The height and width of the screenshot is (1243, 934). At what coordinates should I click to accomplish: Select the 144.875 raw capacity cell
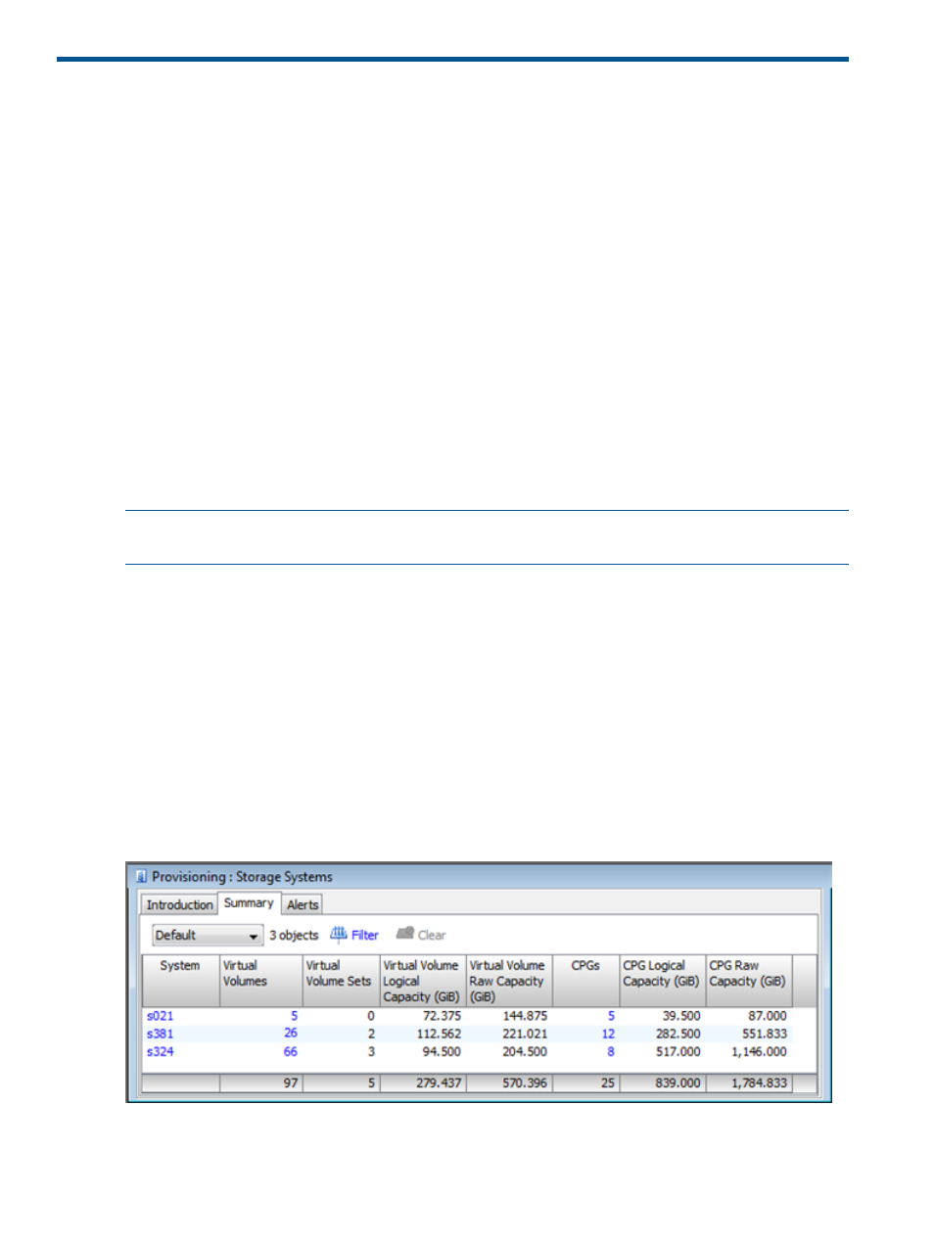[509, 1016]
